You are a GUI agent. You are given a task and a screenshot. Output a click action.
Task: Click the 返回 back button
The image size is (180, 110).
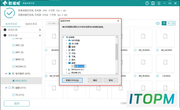pos(17,103)
